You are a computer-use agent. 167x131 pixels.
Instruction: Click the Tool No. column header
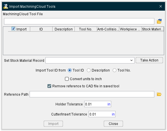[x=86, y=29]
